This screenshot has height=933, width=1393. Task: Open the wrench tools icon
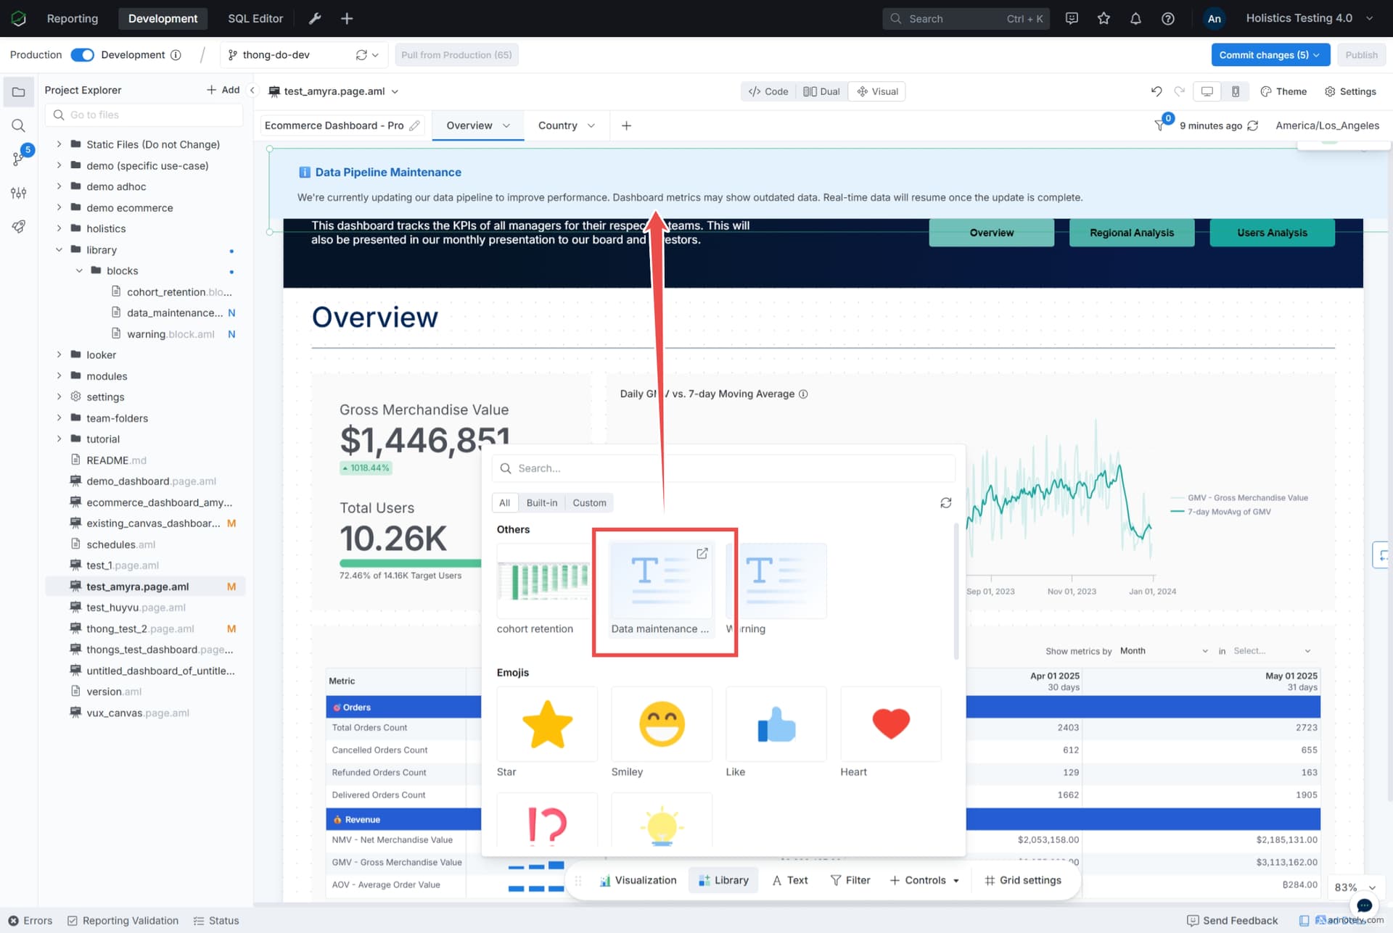pyautogui.click(x=315, y=19)
